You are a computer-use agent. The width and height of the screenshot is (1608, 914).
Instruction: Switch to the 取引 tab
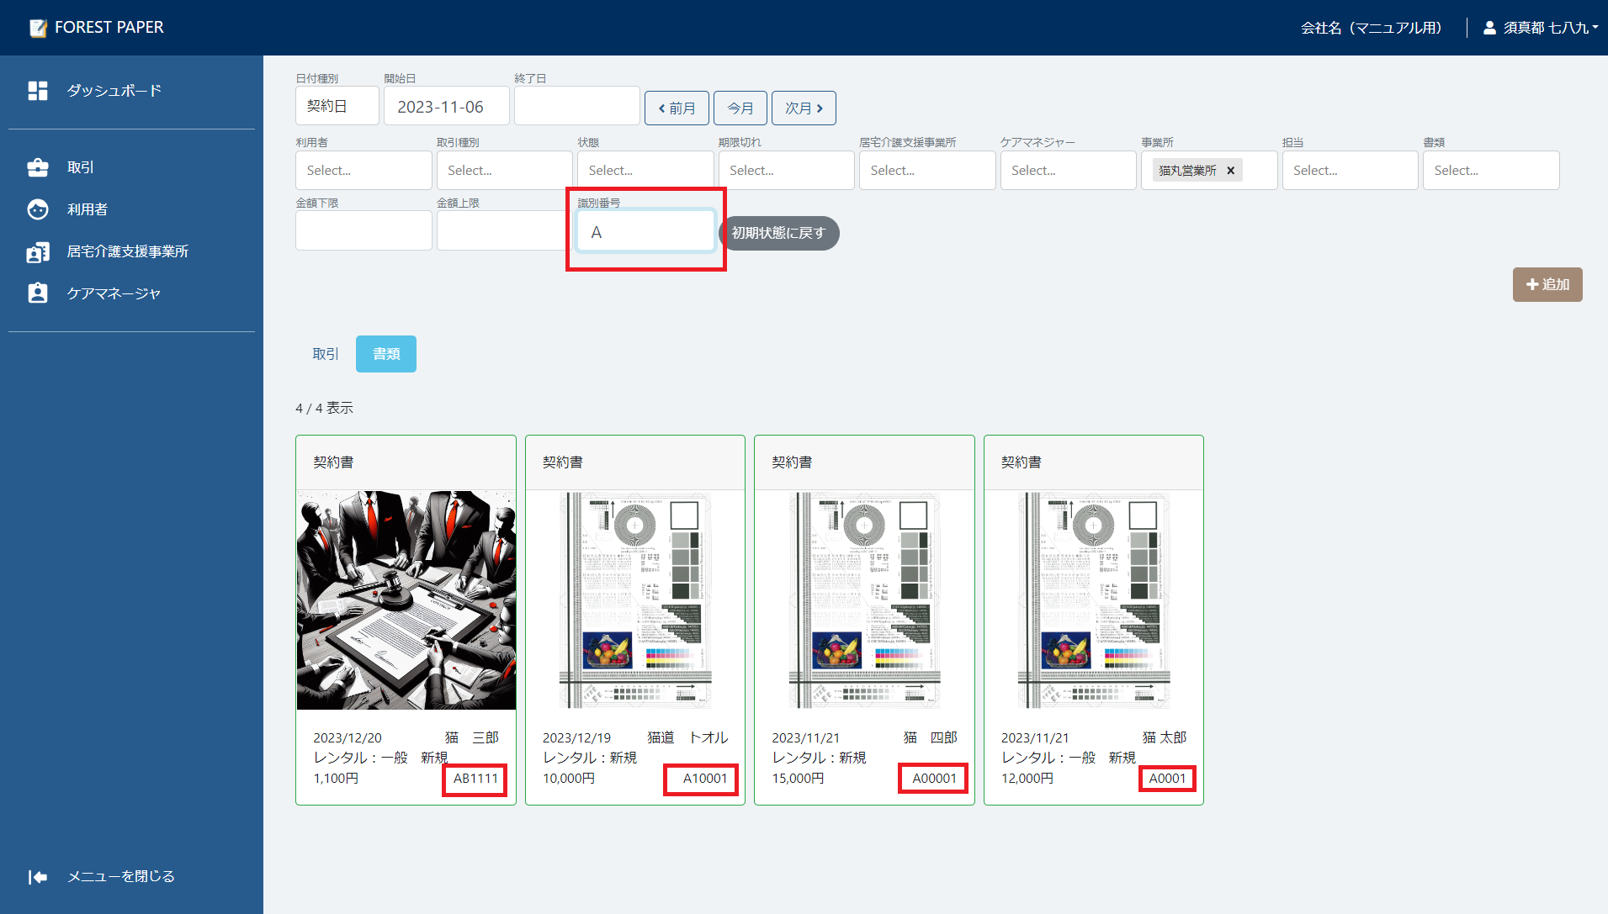[x=326, y=354]
